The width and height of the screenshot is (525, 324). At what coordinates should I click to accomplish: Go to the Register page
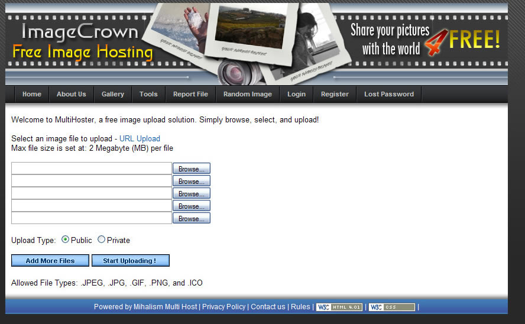[x=335, y=94]
